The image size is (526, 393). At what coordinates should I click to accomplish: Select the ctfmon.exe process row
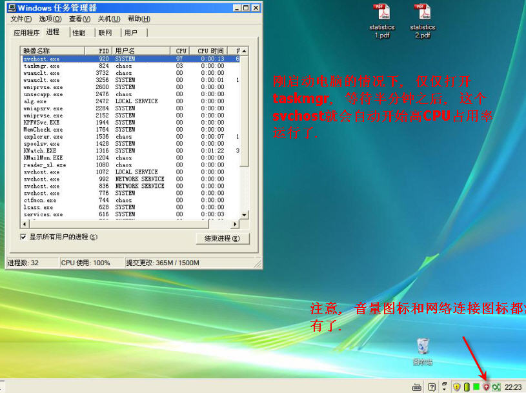(x=130, y=200)
